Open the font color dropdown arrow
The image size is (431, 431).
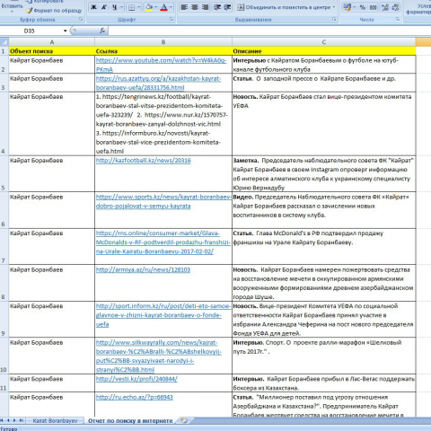[171, 7]
